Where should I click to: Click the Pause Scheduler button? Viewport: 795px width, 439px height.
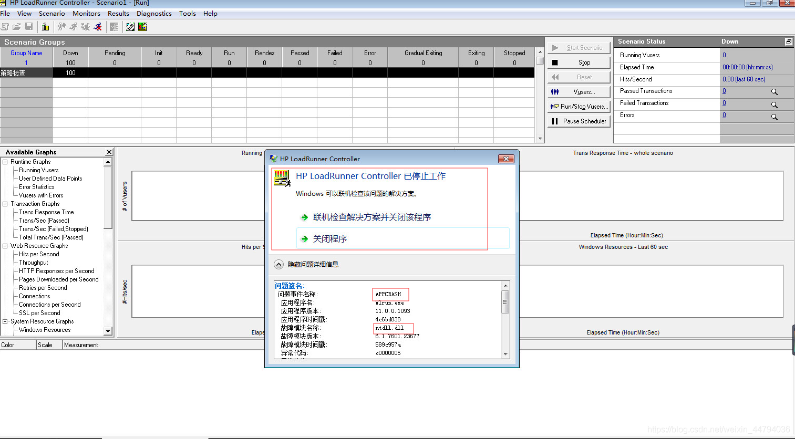coord(579,121)
